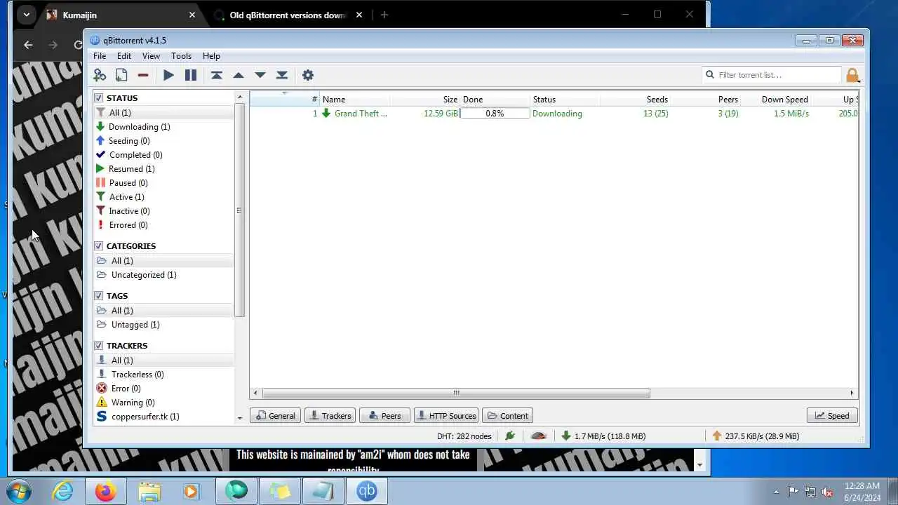Image resolution: width=898 pixels, height=505 pixels.
Task: Resume the selected torrent with play icon
Action: point(168,75)
